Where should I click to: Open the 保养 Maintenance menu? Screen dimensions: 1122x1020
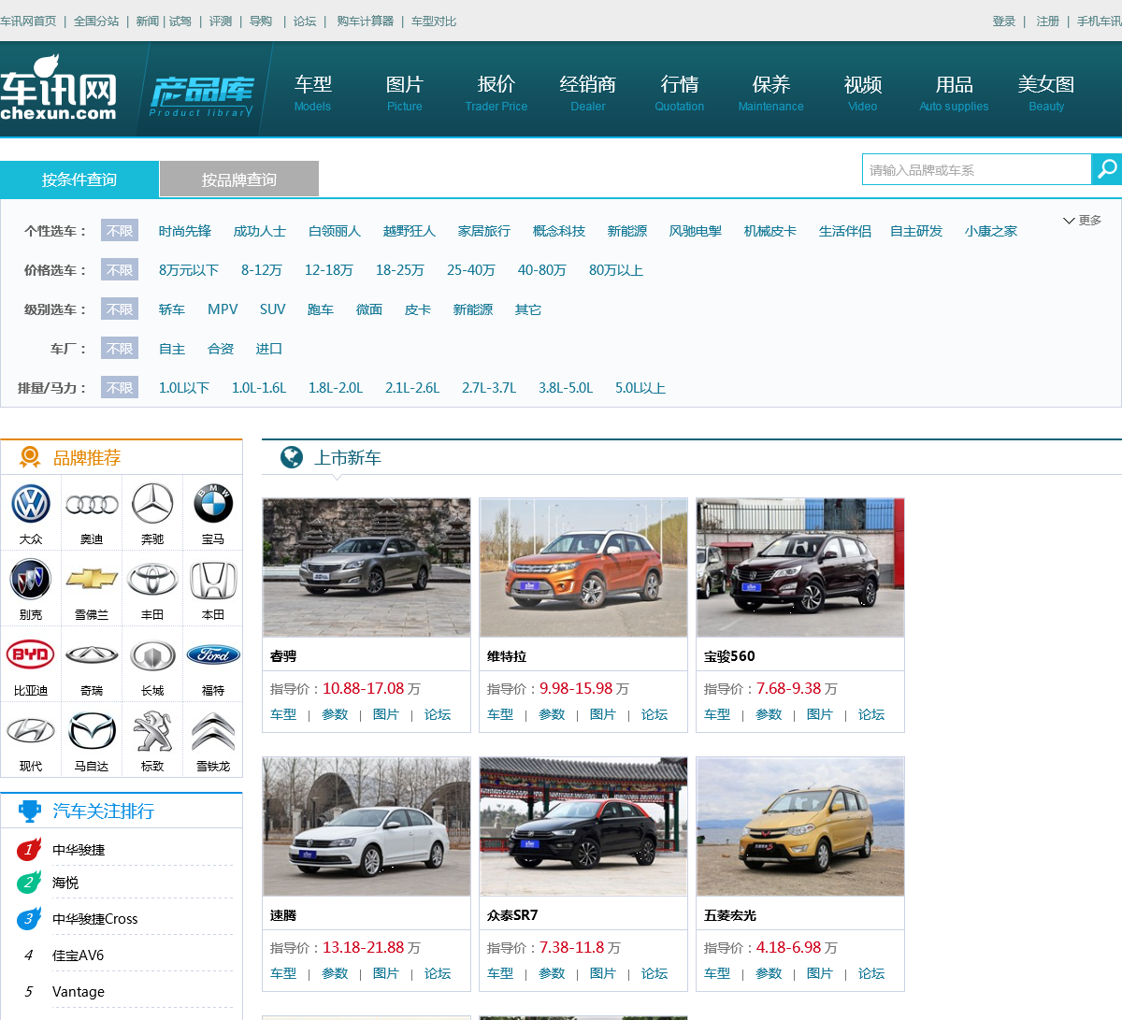(771, 93)
